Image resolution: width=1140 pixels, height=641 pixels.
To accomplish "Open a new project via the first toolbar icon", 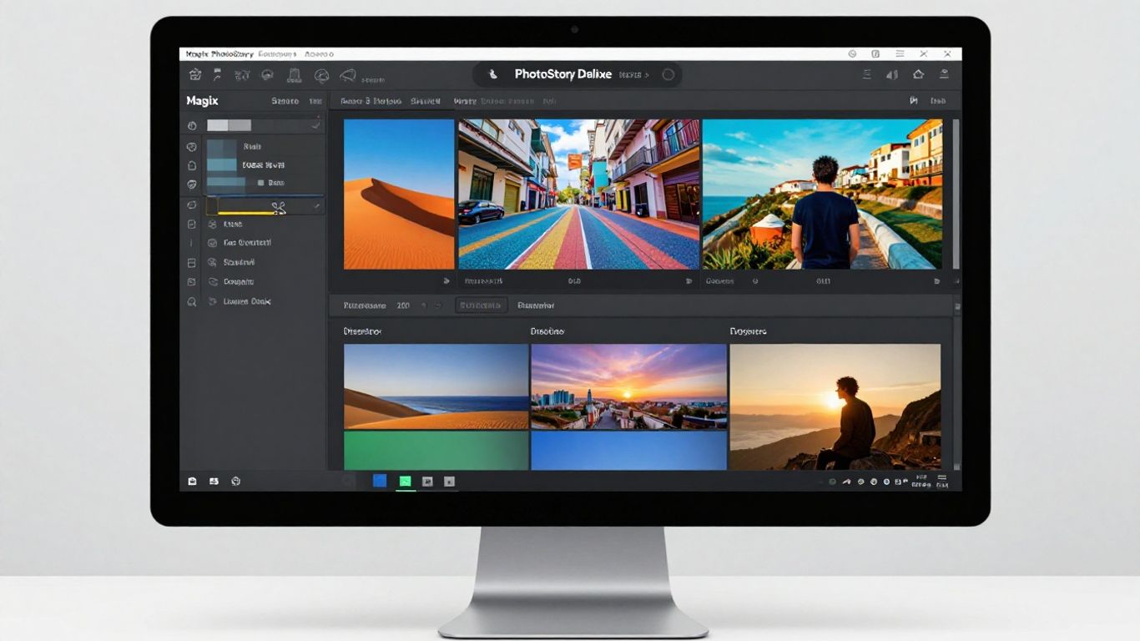I will click(194, 74).
